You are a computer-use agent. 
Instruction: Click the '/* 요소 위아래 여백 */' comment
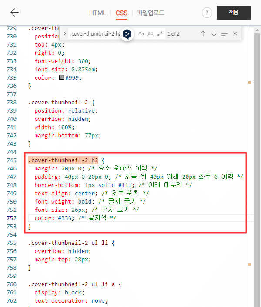click(x=123, y=168)
